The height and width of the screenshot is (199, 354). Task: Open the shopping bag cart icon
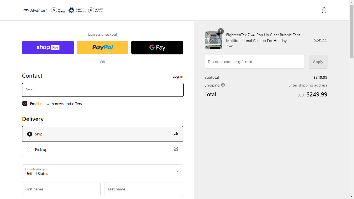pos(324,10)
